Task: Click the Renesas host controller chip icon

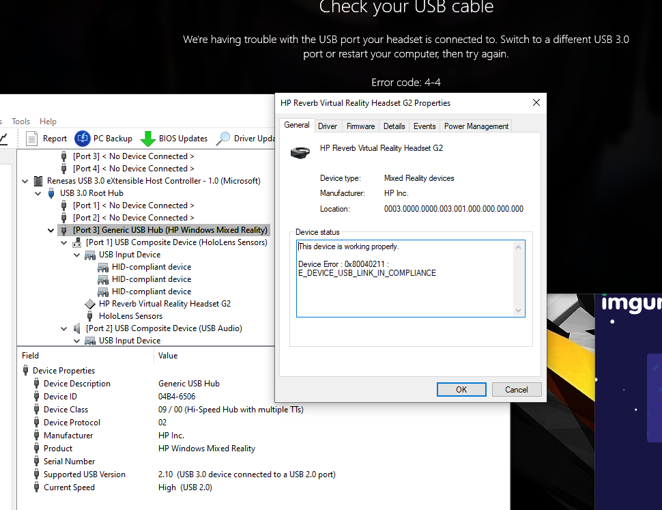Action: [x=38, y=181]
